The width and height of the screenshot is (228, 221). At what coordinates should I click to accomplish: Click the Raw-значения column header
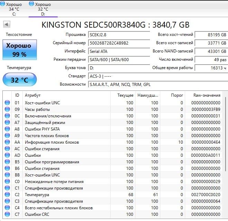tap(203, 95)
